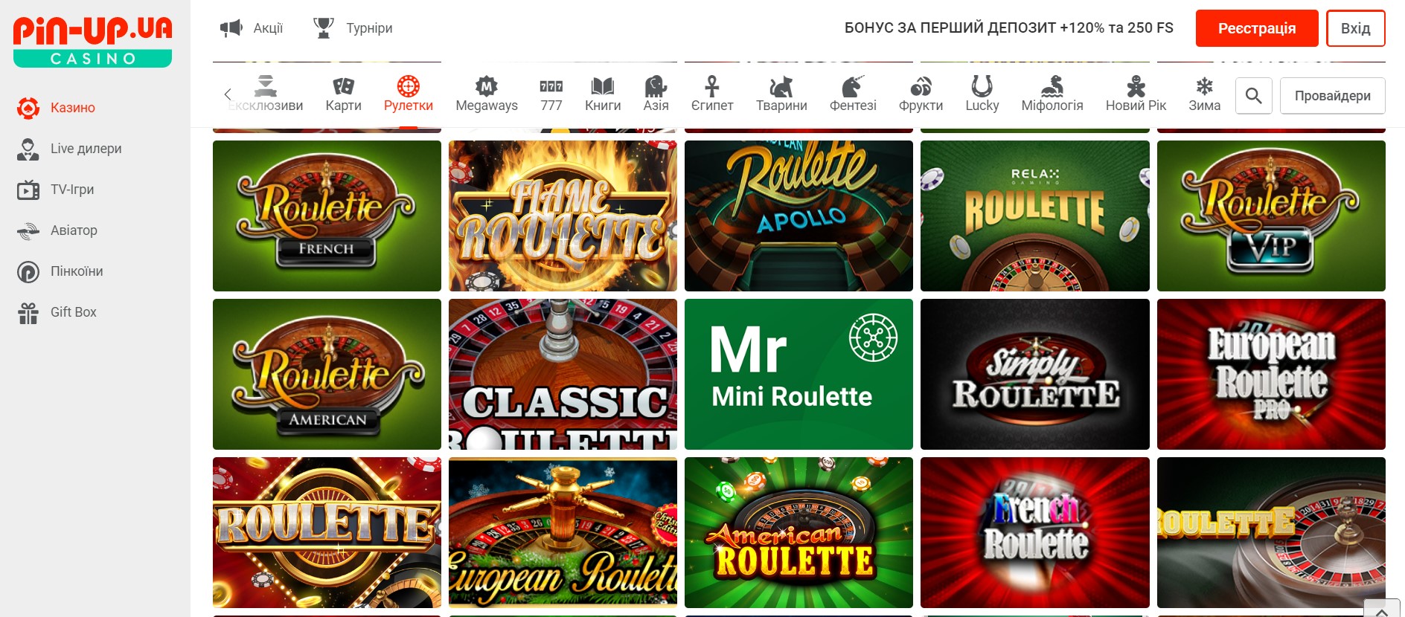
Task: Open the Simply Roulette game
Action: 1034,374
